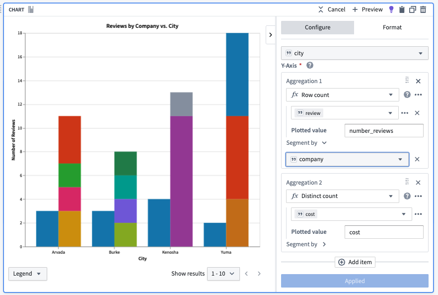
Task: Click the gray Kenosha top bar segment
Action: click(x=181, y=104)
